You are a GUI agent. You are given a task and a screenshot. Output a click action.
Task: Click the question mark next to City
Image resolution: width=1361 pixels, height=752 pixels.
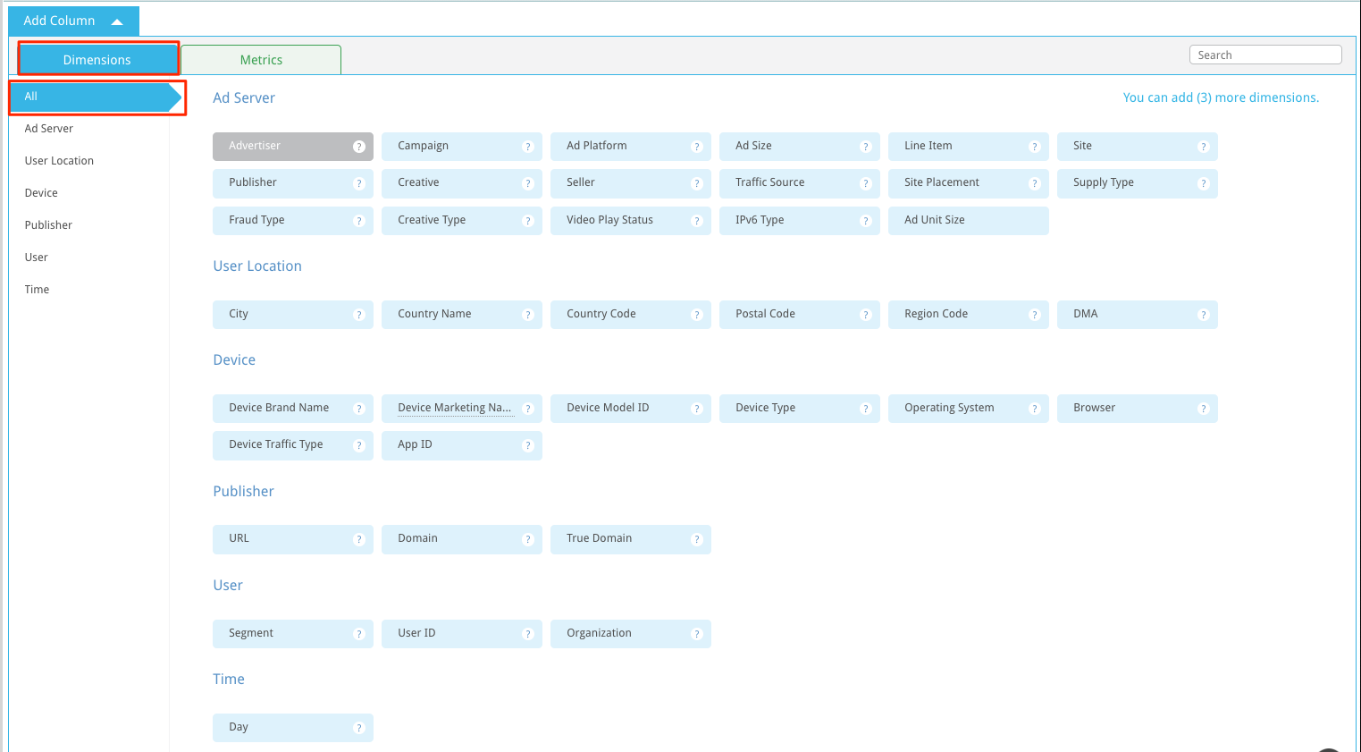pyautogui.click(x=359, y=315)
